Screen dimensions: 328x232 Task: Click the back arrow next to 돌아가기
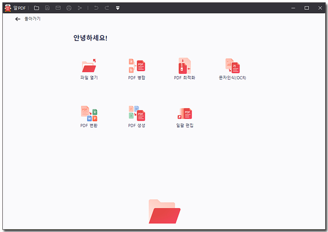pos(18,19)
